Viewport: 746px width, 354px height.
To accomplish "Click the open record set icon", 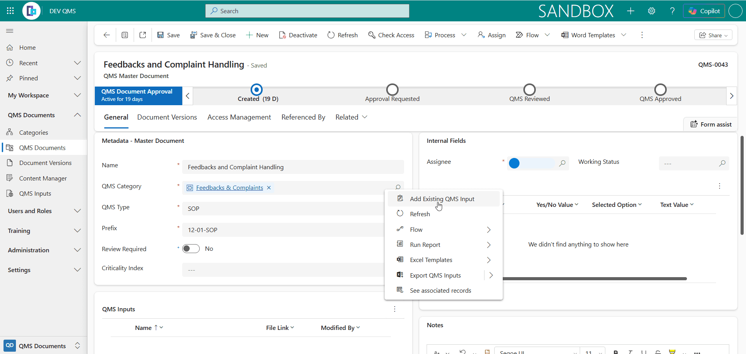I will click(x=125, y=35).
